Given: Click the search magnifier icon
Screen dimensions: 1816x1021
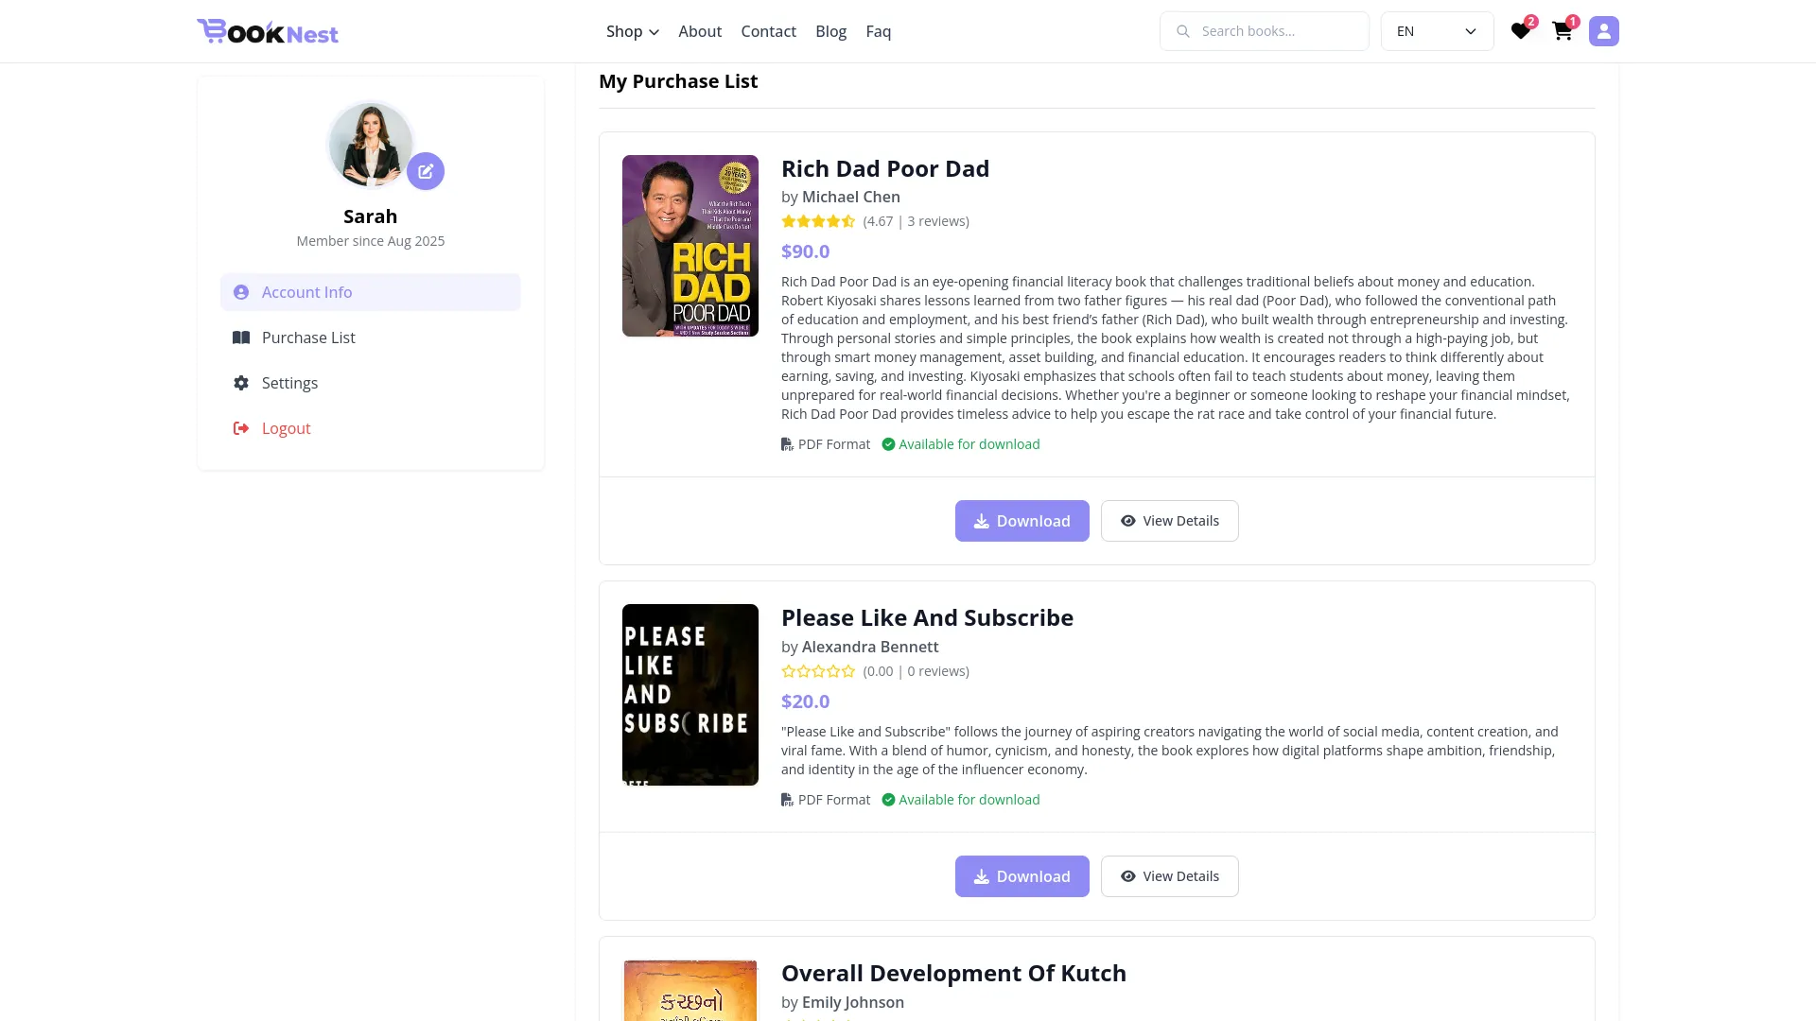Looking at the screenshot, I should click(x=1182, y=31).
